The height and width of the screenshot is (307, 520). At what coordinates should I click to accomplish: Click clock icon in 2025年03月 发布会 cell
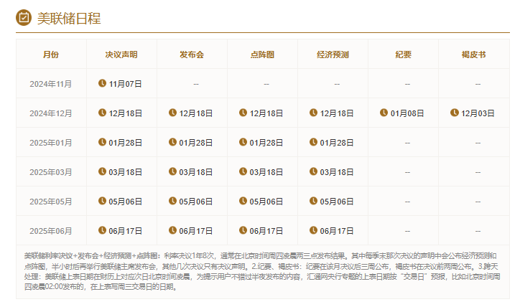click(172, 171)
